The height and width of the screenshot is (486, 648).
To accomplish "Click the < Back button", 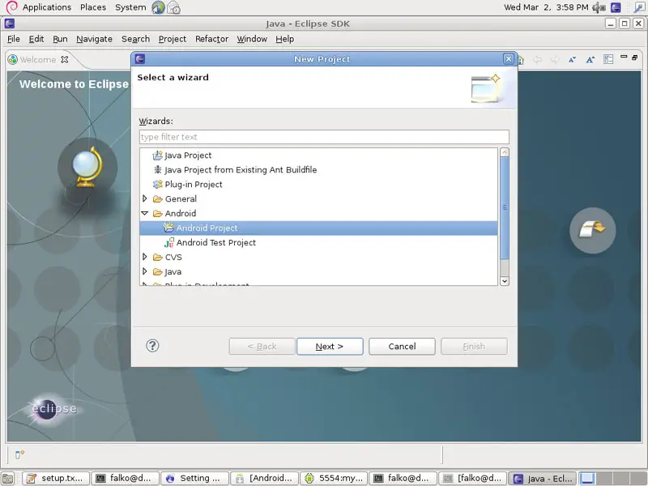I will 262,347.
